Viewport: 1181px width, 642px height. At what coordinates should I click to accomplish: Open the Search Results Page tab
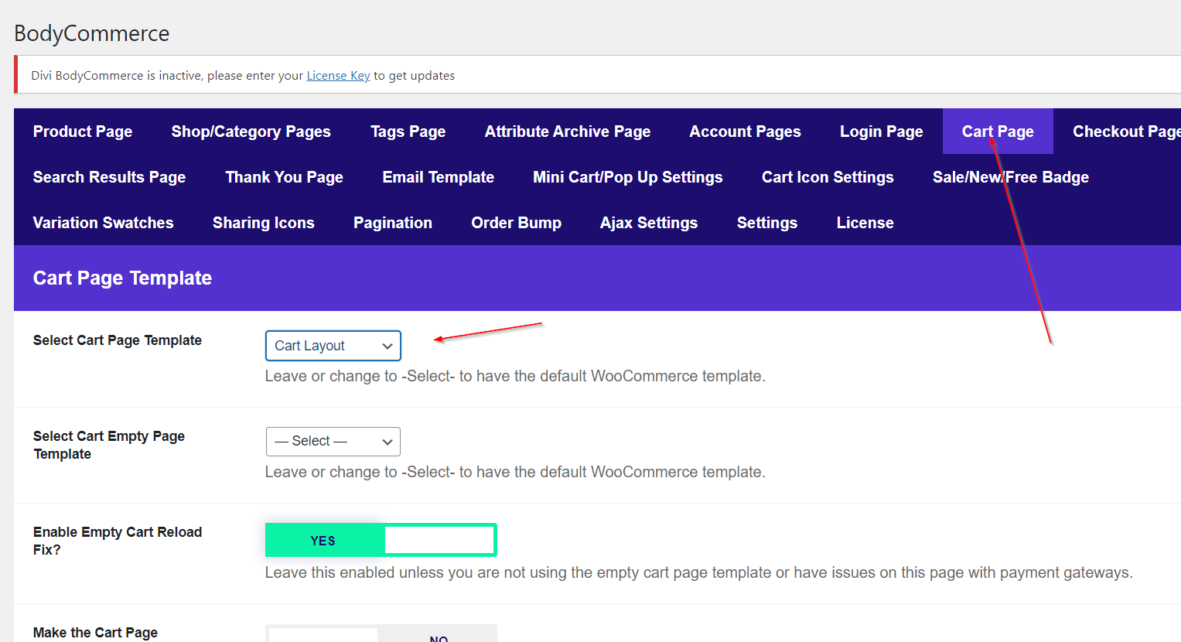pyautogui.click(x=109, y=177)
